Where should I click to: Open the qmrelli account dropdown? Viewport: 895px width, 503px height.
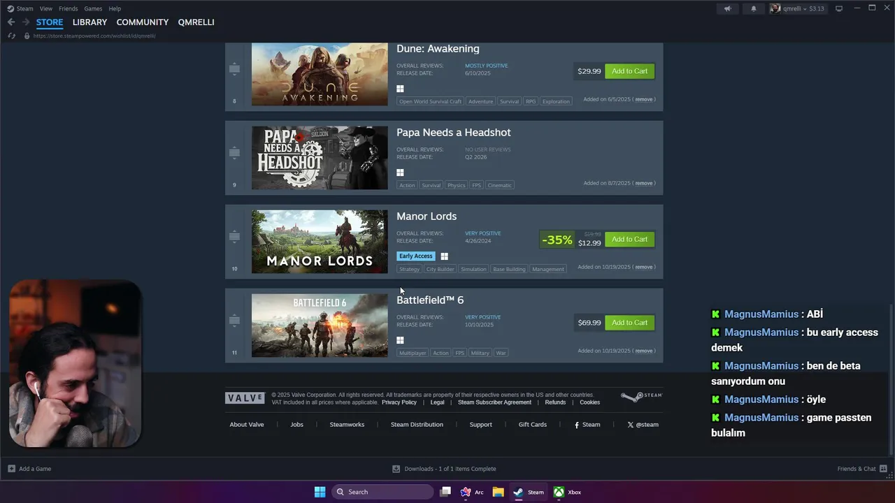pos(797,8)
